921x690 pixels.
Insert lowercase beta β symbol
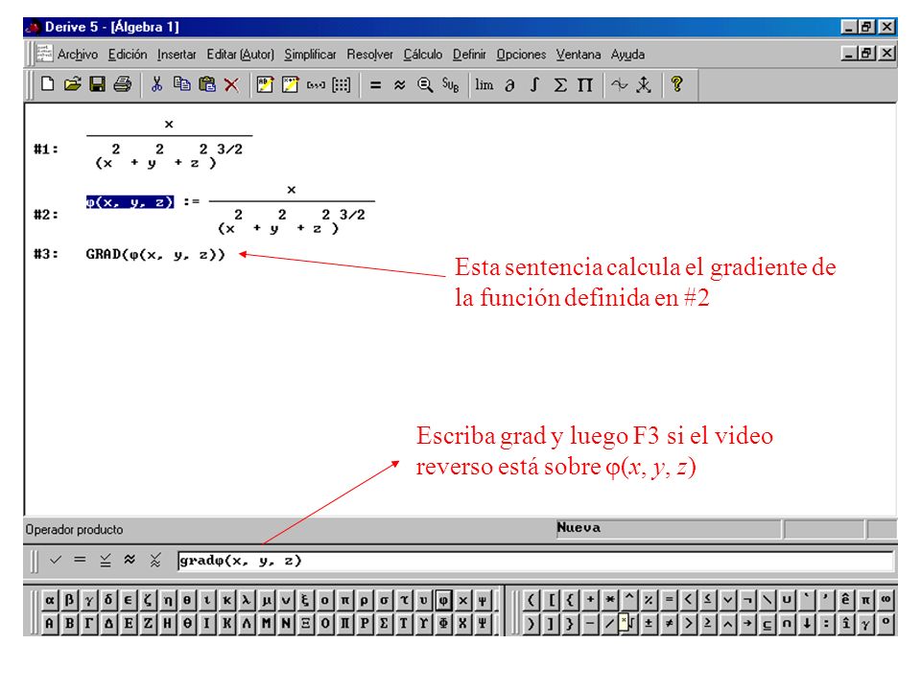point(69,600)
